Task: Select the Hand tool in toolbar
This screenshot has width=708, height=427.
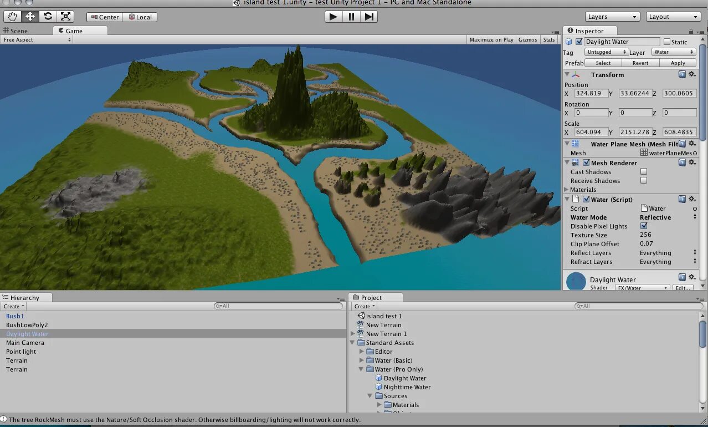Action: 12,17
